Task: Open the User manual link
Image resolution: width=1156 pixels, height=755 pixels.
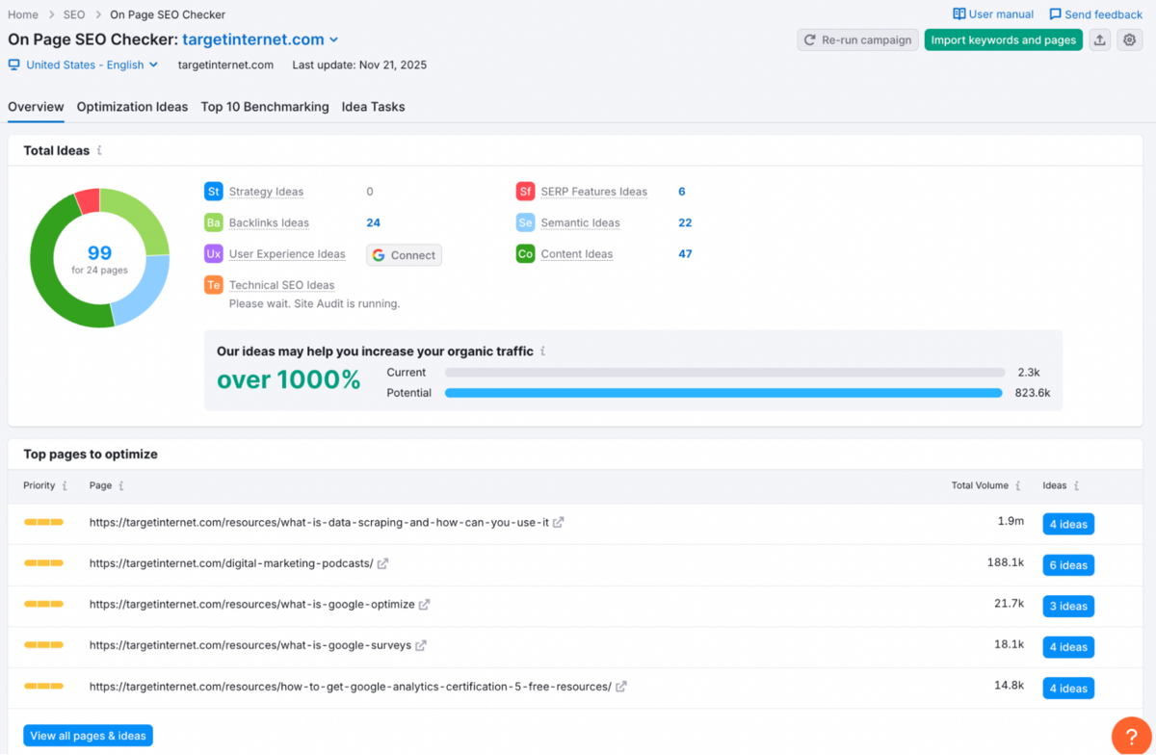Action: [993, 14]
